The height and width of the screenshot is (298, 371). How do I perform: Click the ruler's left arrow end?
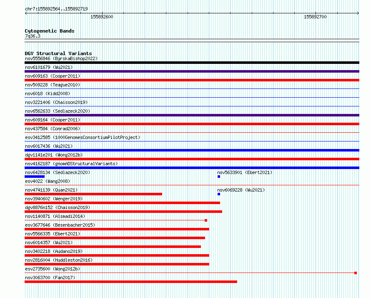point(26,13)
